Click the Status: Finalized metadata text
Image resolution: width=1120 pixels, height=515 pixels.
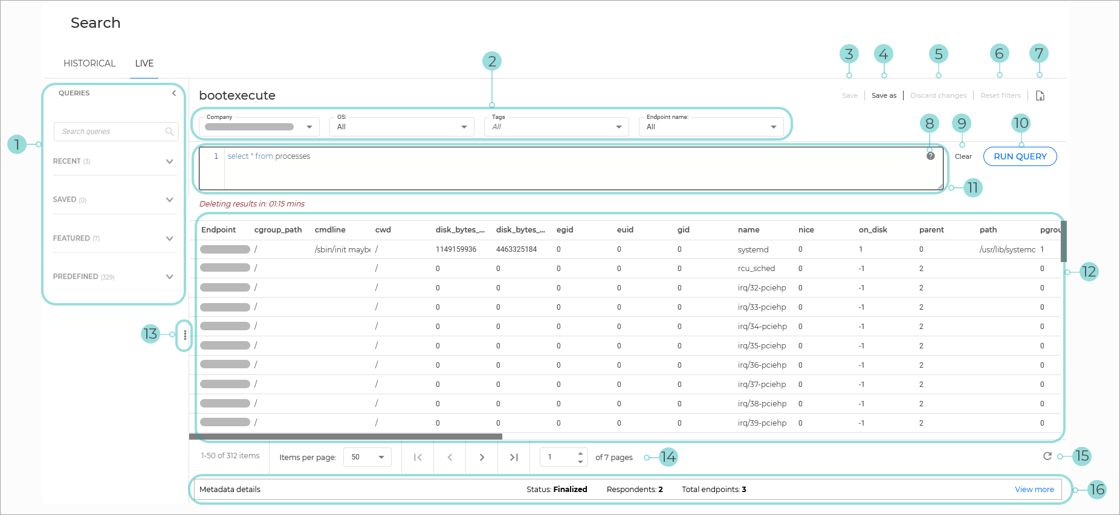pyautogui.click(x=557, y=489)
